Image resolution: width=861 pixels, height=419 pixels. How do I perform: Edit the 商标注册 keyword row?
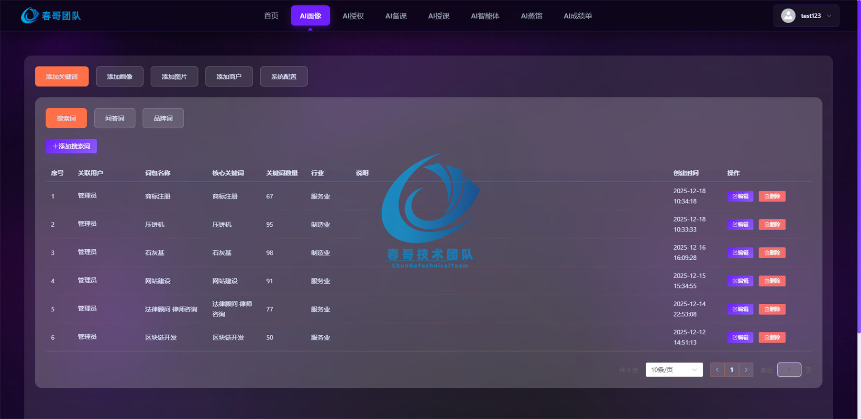pos(740,196)
